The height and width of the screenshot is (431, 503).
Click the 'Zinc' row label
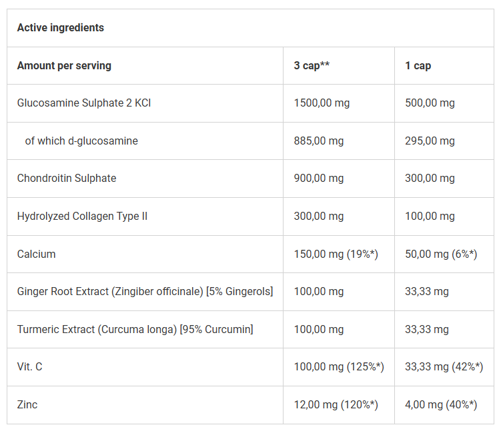click(x=27, y=404)
